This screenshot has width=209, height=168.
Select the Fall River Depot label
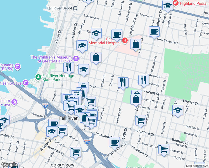pos(60,8)
